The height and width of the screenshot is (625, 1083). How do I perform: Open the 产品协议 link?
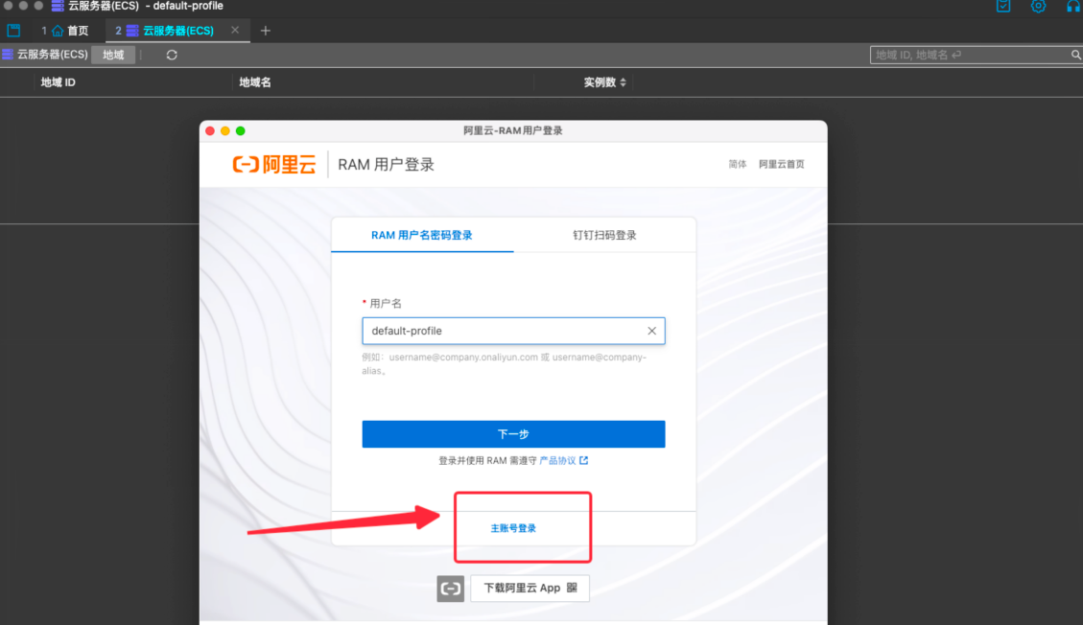tap(557, 461)
